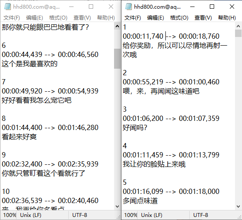242x220 pixels.
Task: Click the Notepad icon in left window title
Action: pyautogui.click(x=7, y=7)
